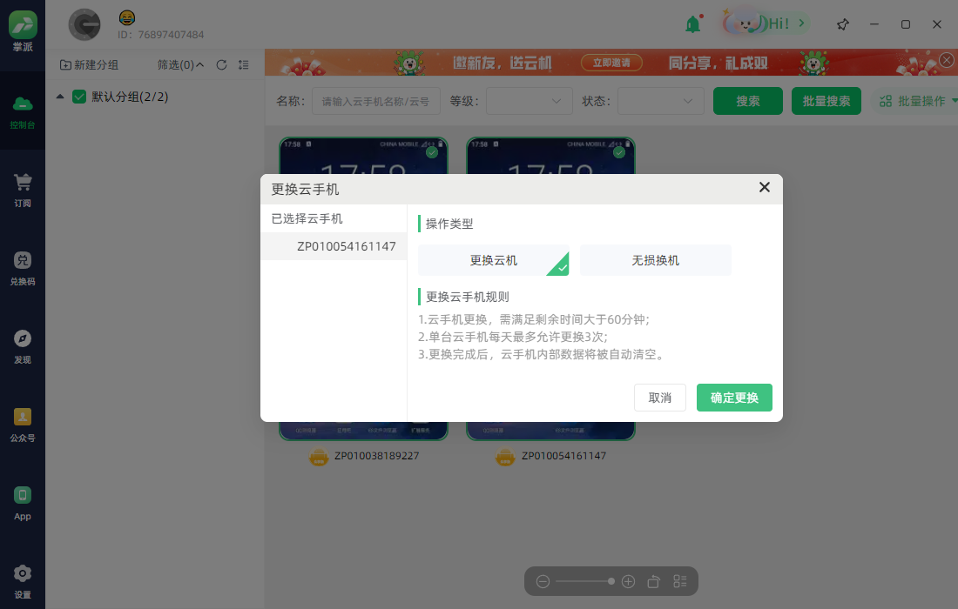Switch to list layout icon in bottom bar

click(x=680, y=581)
